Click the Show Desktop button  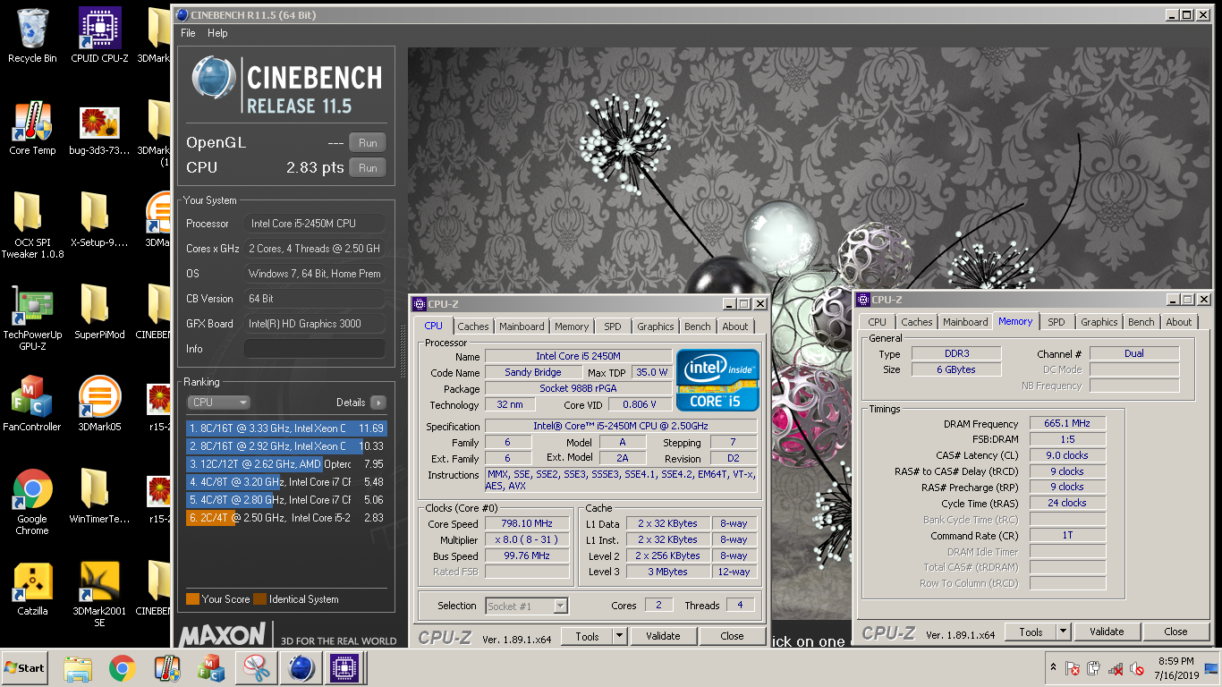(1213, 668)
